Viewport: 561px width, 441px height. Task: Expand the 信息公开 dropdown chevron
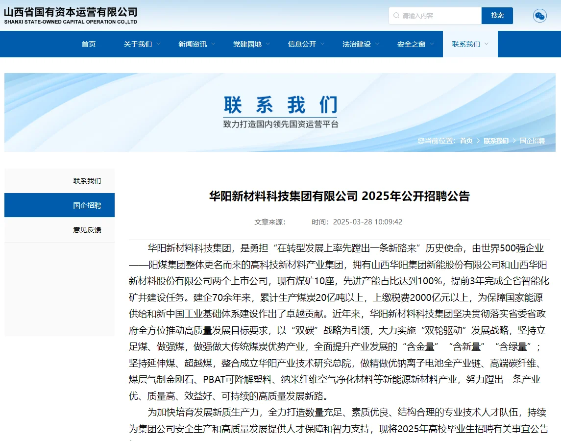coord(323,44)
